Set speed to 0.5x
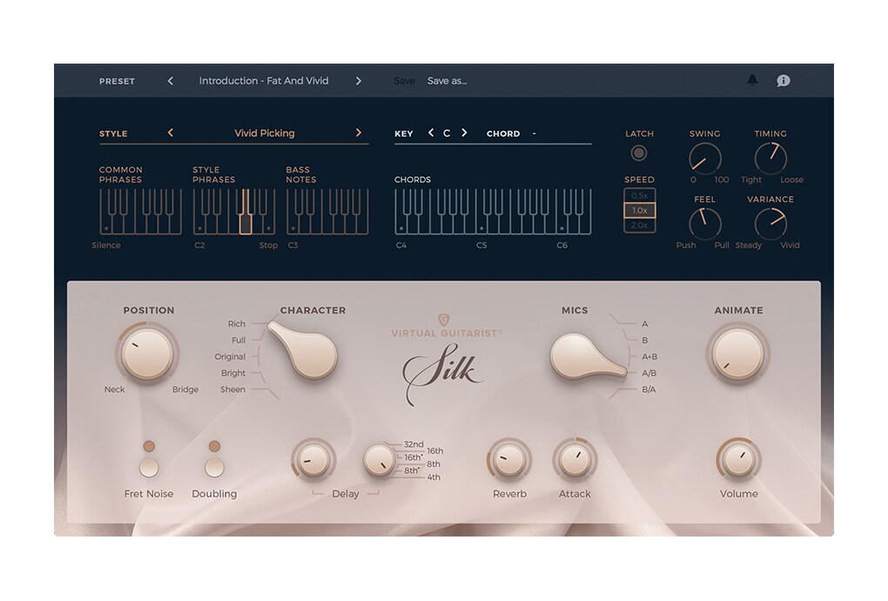This screenshot has height=601, width=888. 639,195
